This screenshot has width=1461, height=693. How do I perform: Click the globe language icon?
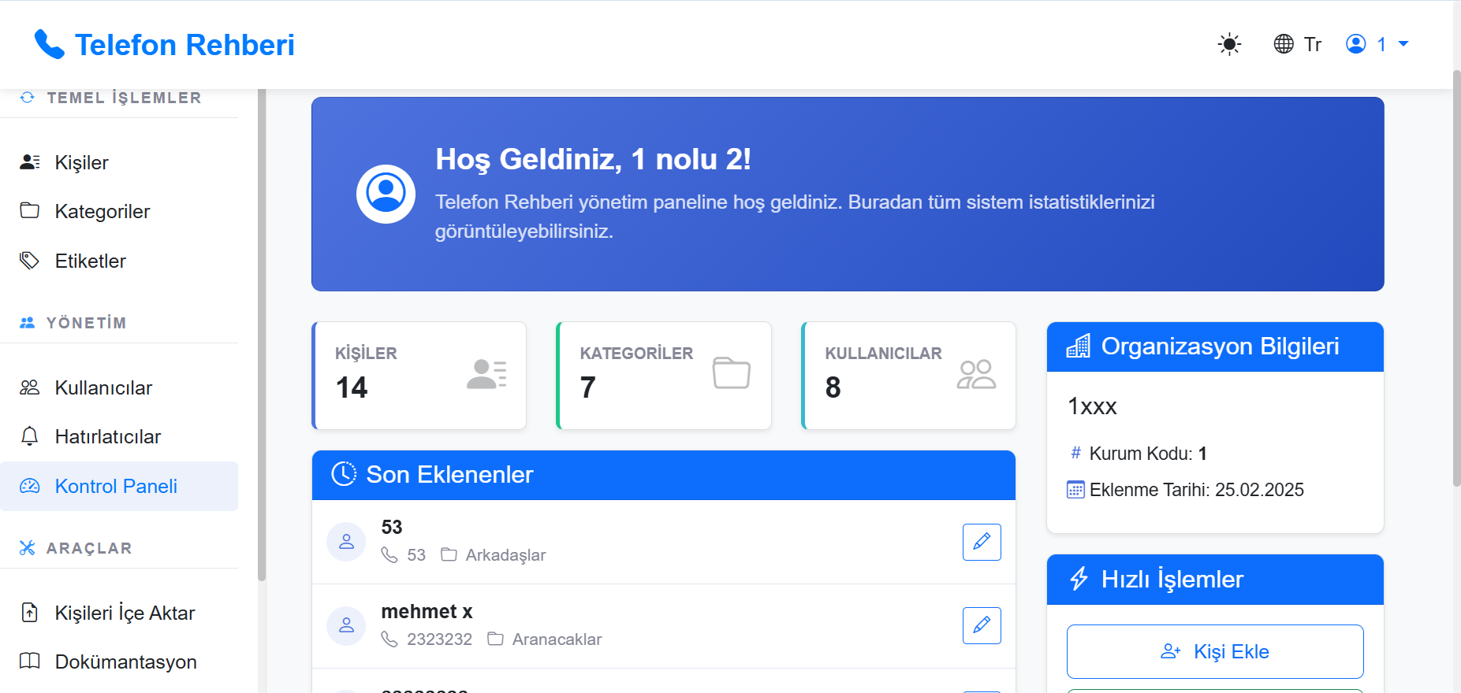coord(1284,44)
